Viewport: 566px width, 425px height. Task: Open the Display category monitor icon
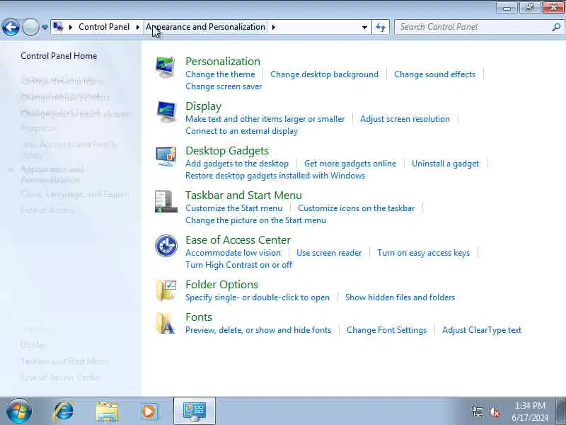click(x=166, y=112)
